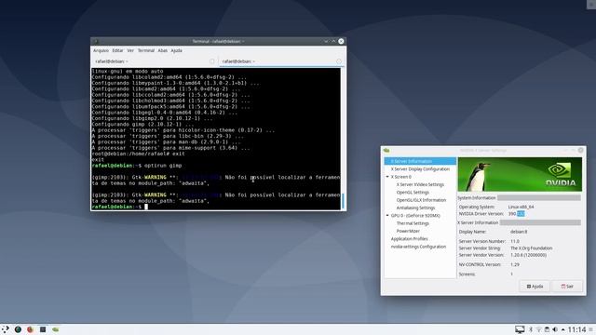Select GPU 0 - (GeForce 920MX) entry

click(x=415, y=216)
